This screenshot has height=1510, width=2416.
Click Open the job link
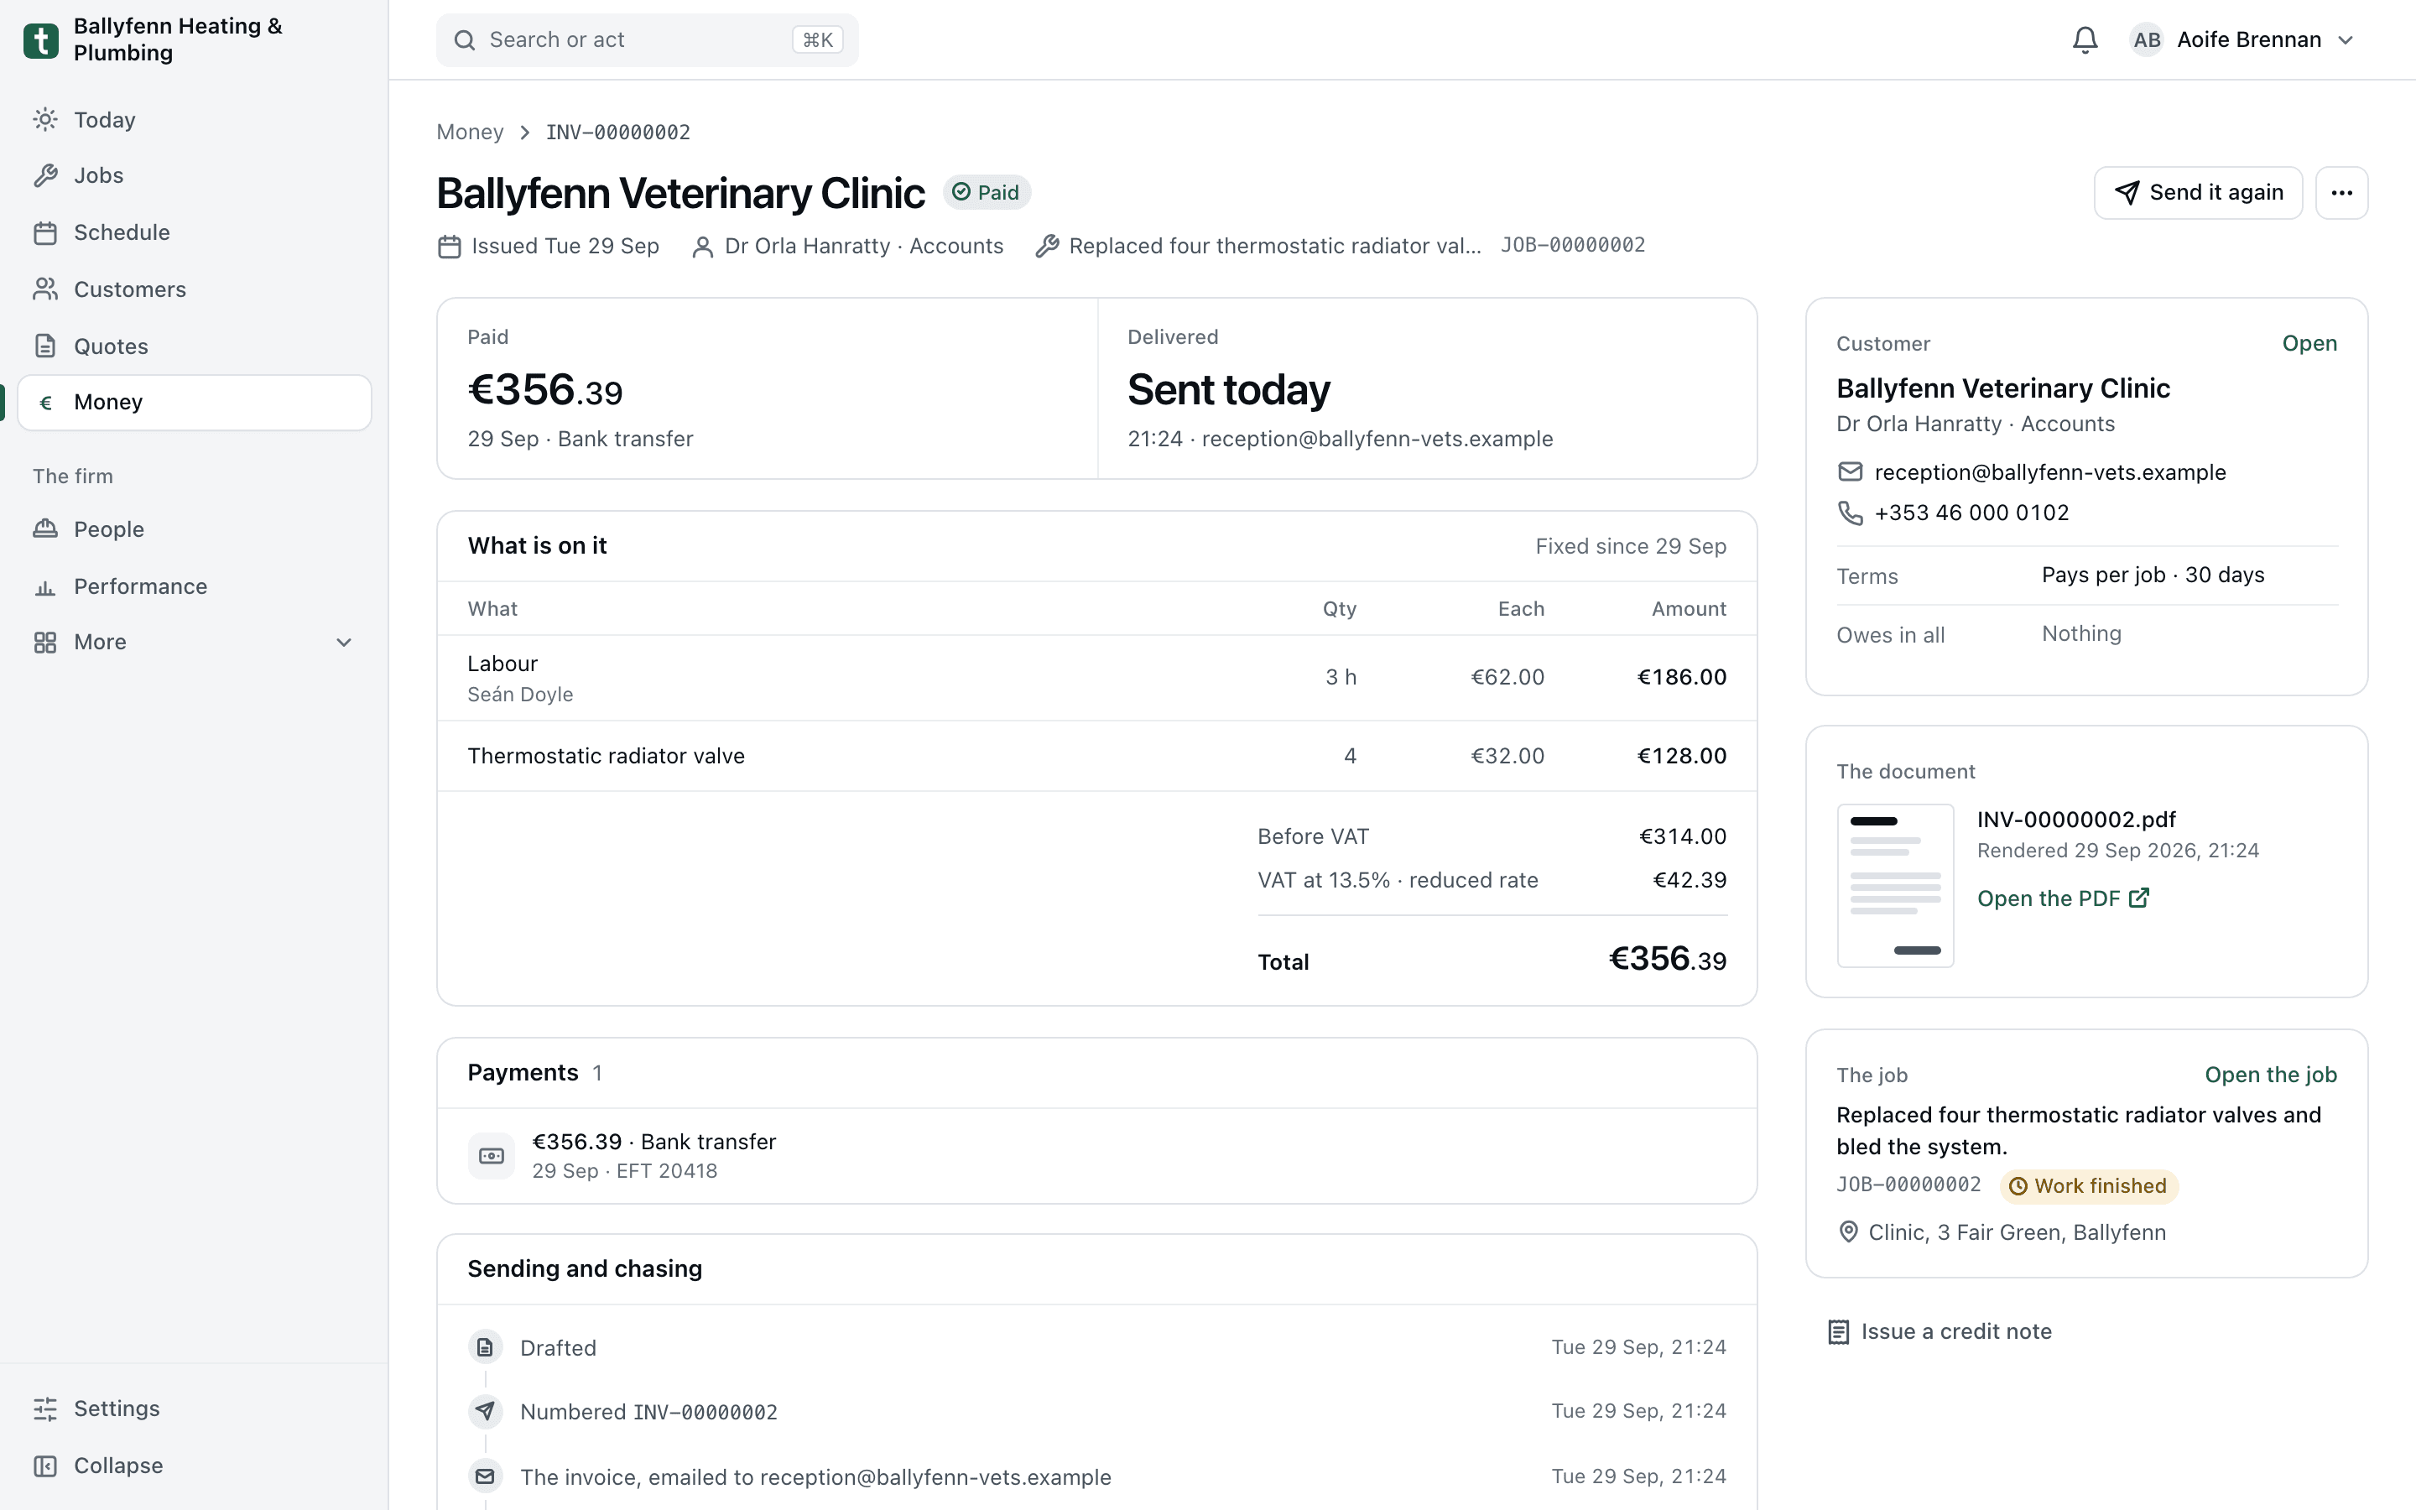(x=2270, y=1075)
